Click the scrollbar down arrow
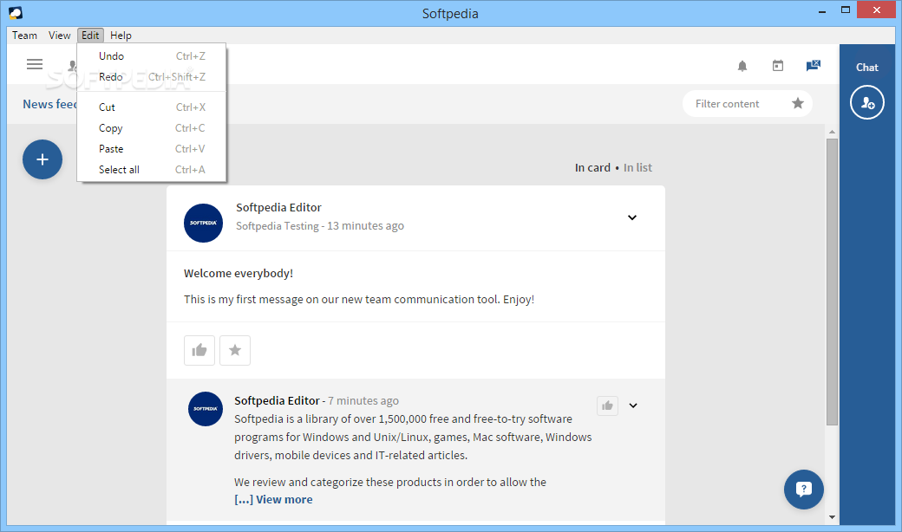Screen dimensions: 902x532 click(832, 517)
